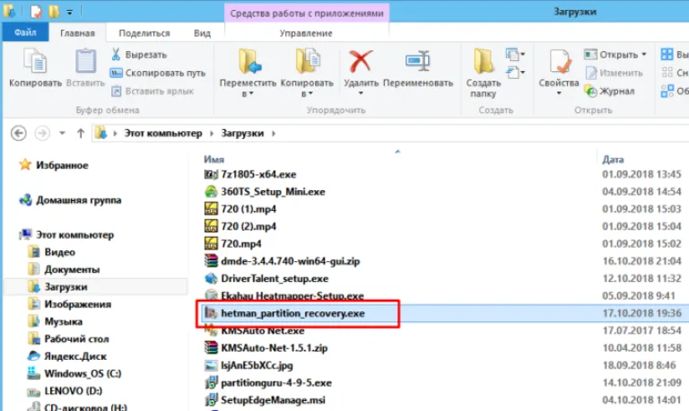
Task: Select This PC (Этот компьютер) in sidebar
Action: pos(66,235)
